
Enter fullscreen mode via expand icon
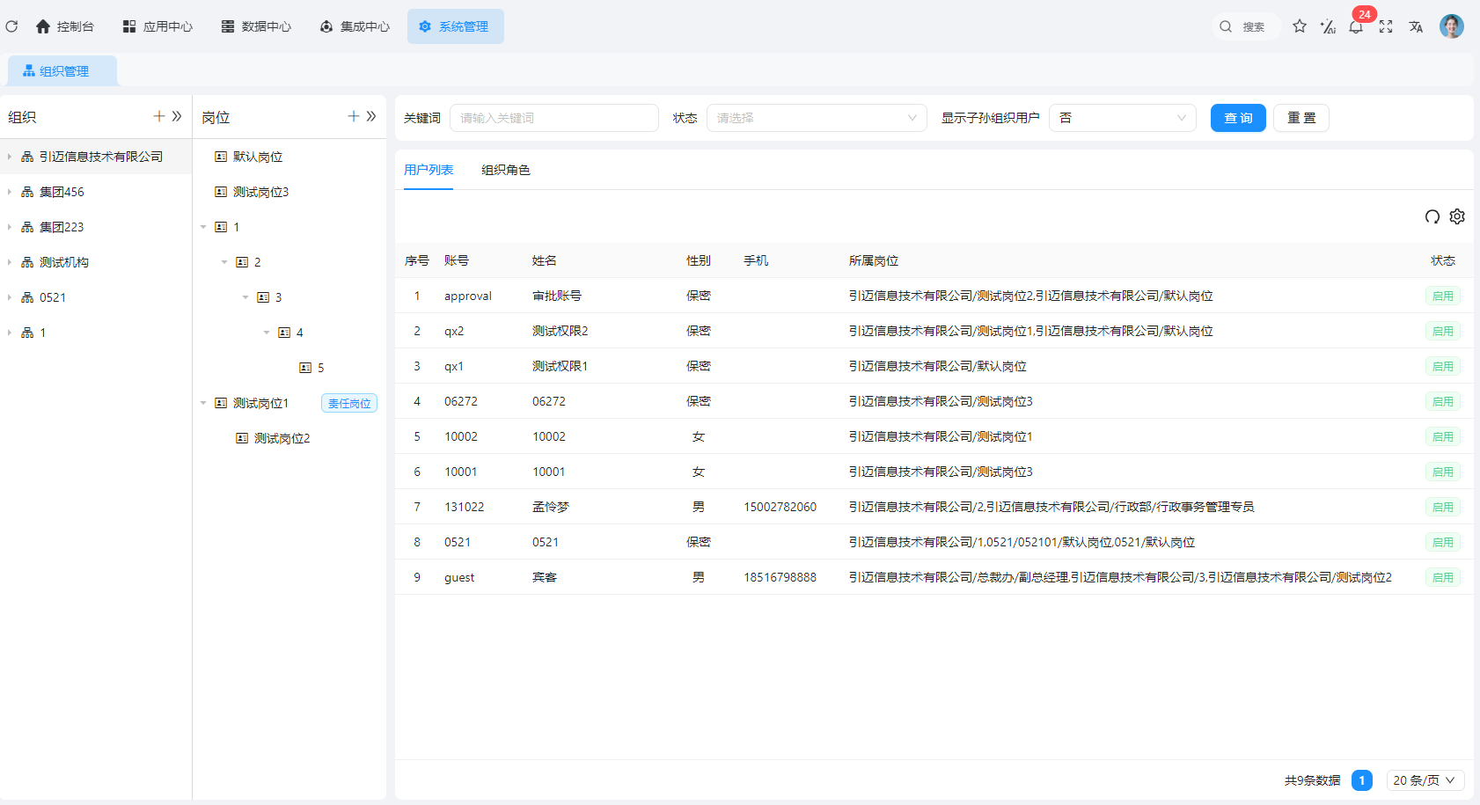pos(1386,27)
